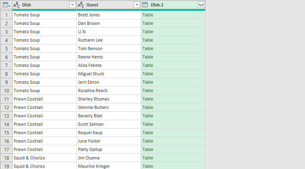The image size is (305, 169).
Task: Select the Miguel Shuck guest cell
Action: click(91, 74)
